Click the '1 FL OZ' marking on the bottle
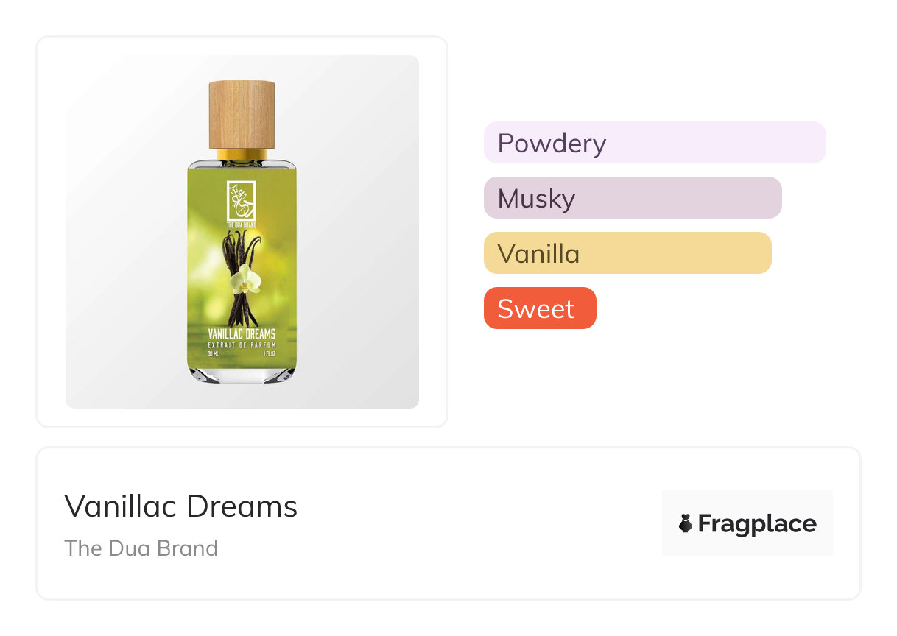The width and height of the screenshot is (897, 636). (270, 353)
